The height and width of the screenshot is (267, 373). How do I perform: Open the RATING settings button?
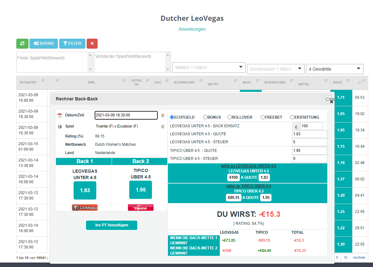click(44, 43)
